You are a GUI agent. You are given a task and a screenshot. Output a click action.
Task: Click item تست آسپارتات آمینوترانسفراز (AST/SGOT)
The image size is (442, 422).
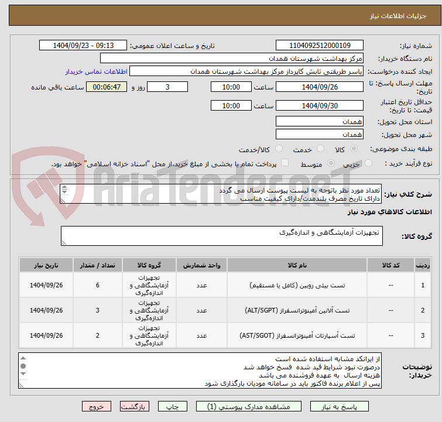point(297,335)
